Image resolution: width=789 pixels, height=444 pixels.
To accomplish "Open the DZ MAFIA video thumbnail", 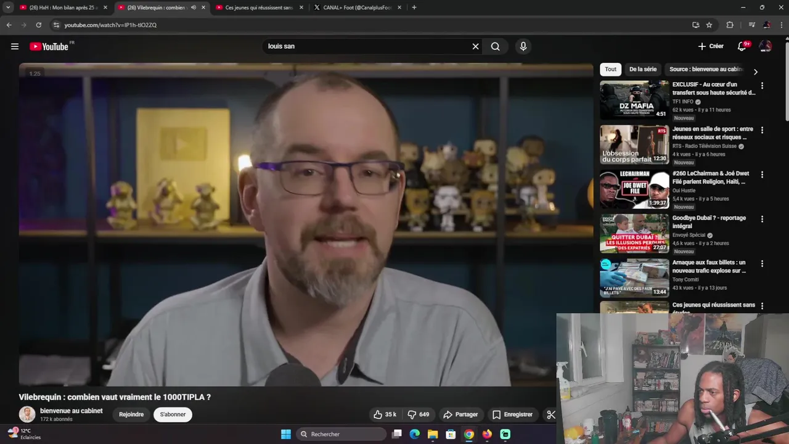I will (x=634, y=100).
